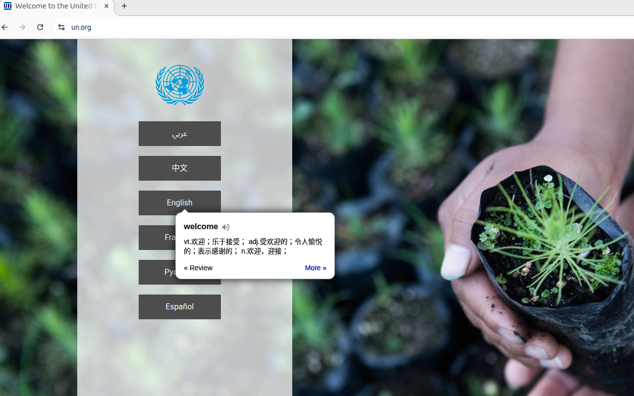634x396 pixels.
Task: Click the United Nations emblem logo
Action: [x=180, y=85]
